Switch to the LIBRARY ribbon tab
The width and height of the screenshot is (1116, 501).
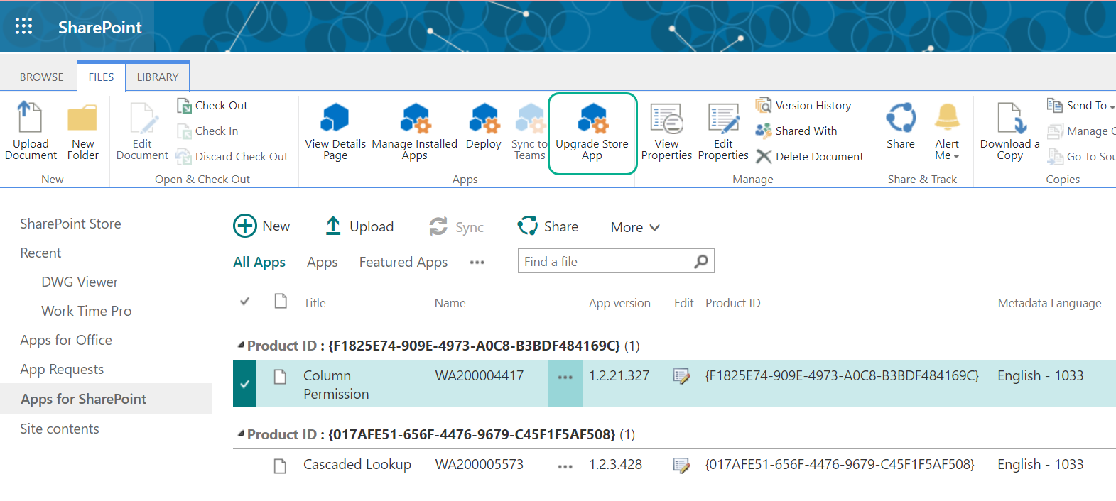click(x=158, y=77)
